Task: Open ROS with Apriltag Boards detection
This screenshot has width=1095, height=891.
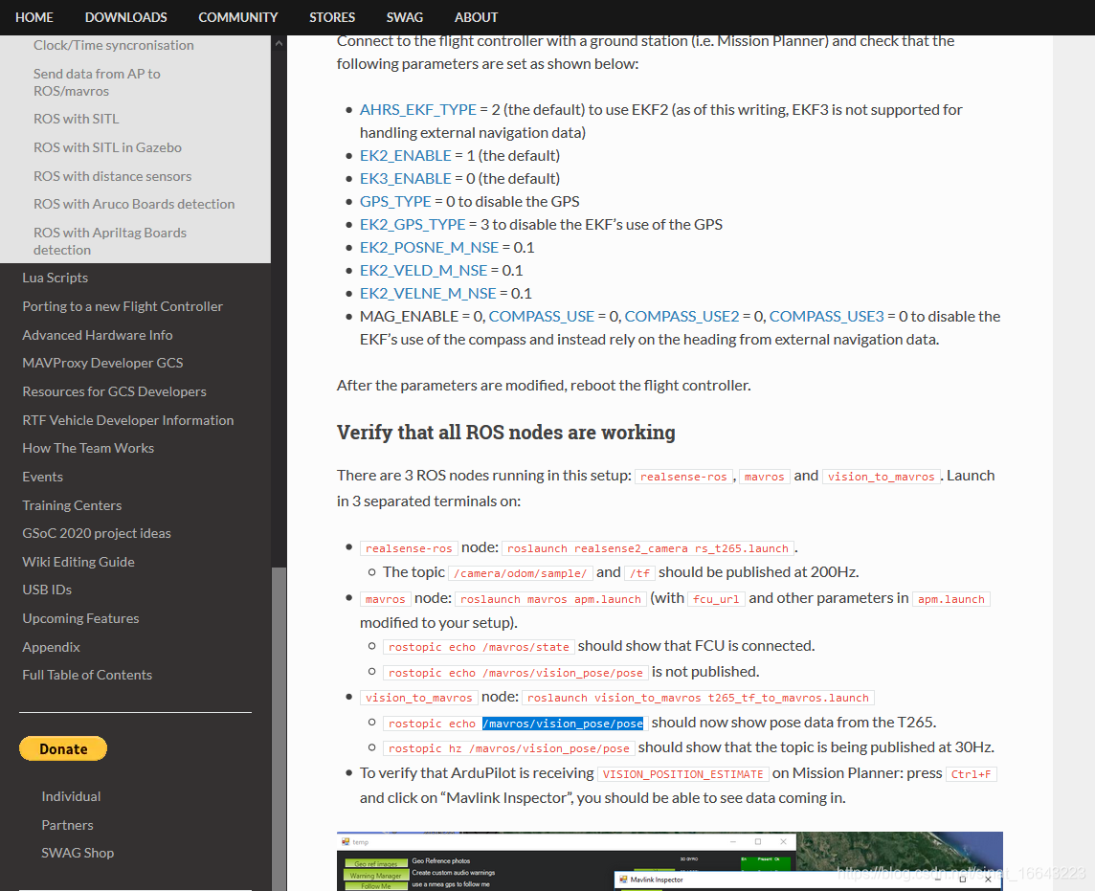Action: (110, 241)
